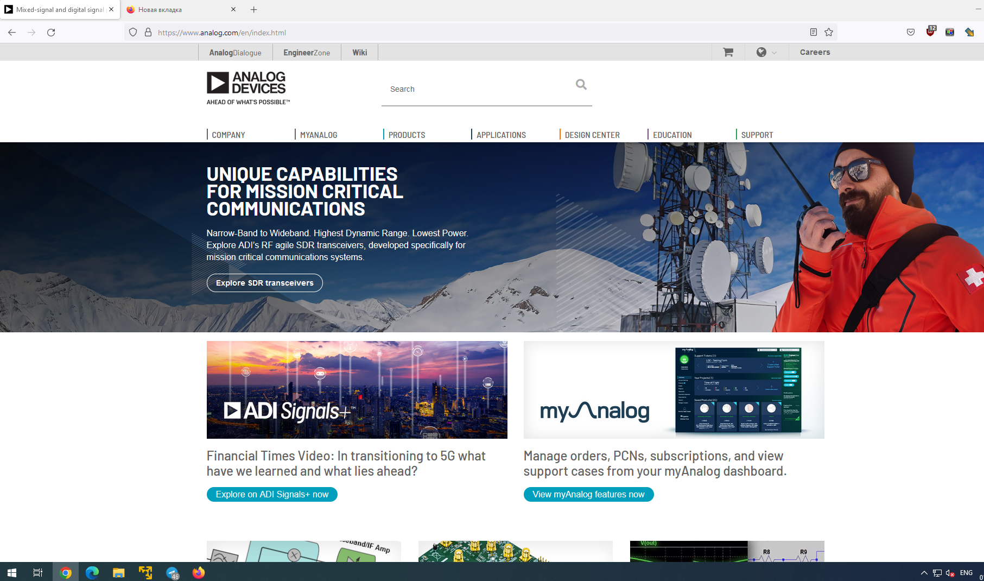Image resolution: width=984 pixels, height=581 pixels.
Task: Open the uBlock extension icon with badge
Action: point(931,31)
